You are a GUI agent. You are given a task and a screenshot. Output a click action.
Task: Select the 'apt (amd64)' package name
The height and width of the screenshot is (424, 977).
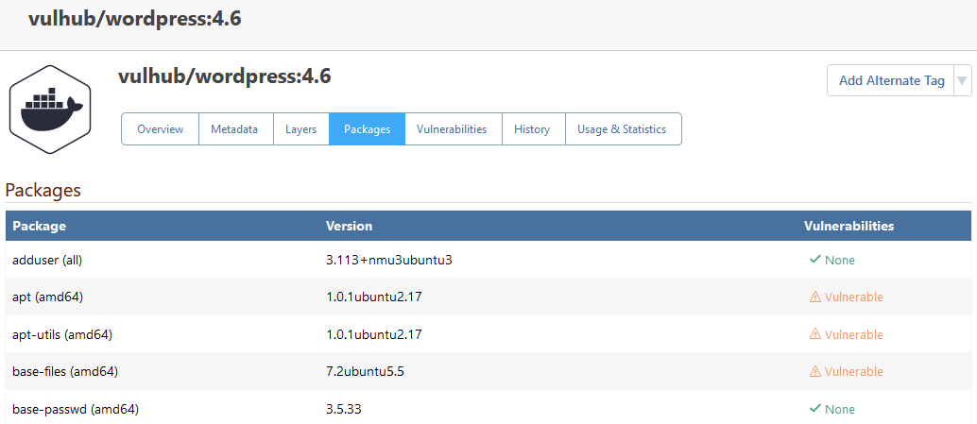coord(48,297)
